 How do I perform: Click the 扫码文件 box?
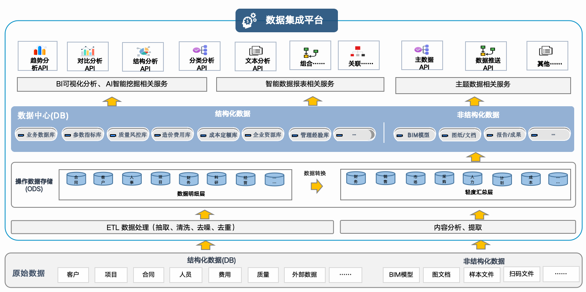point(521,274)
